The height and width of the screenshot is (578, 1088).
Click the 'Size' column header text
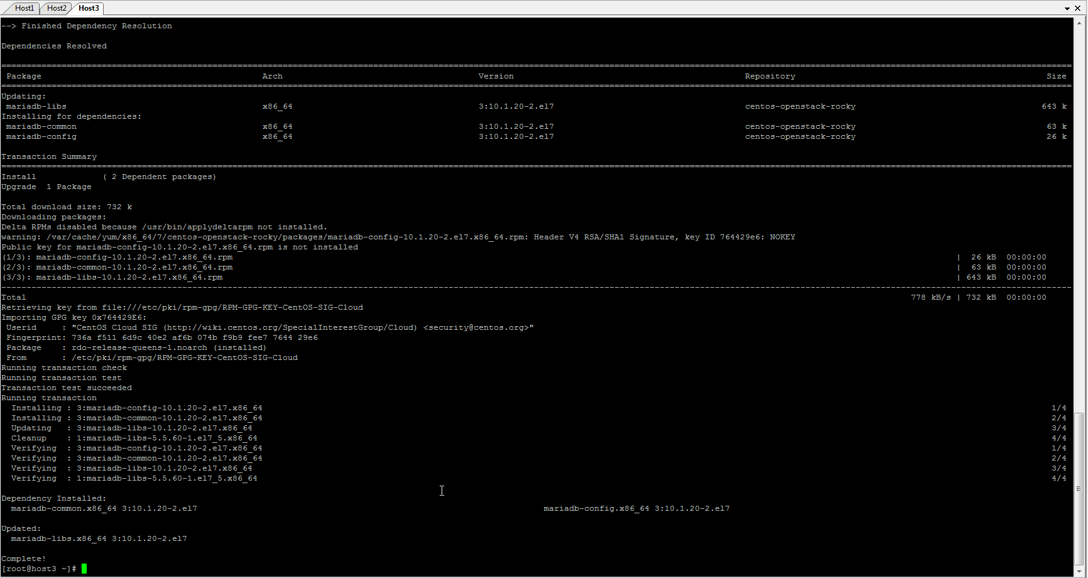pos(1057,76)
